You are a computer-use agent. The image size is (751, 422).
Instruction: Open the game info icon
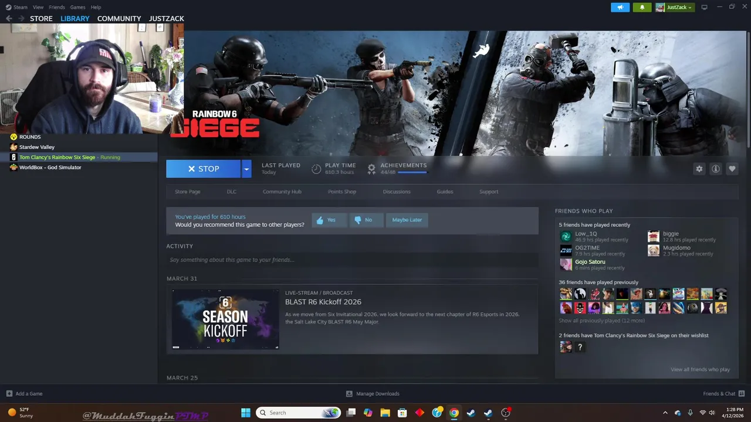716,169
